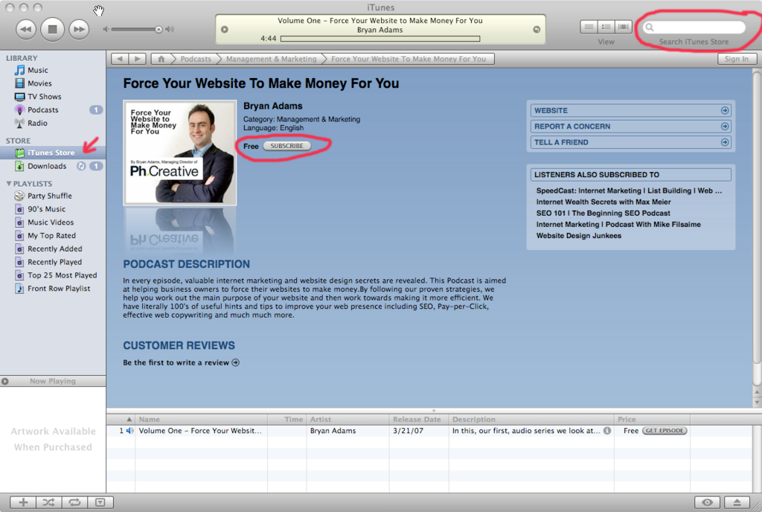Open Internet Wealth Secrets with Max Meier
This screenshot has height=512, width=762.
603,202
